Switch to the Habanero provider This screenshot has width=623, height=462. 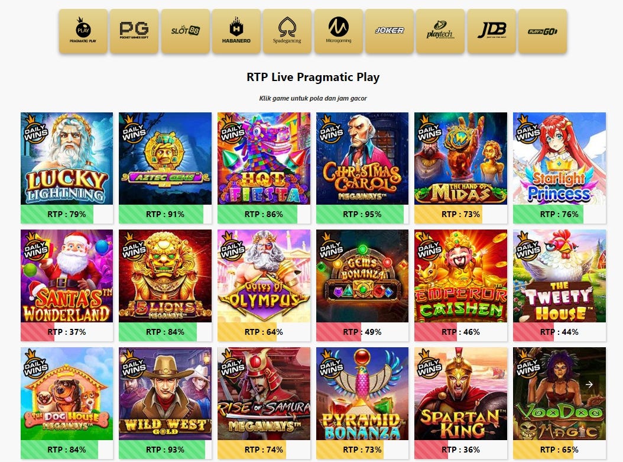click(236, 31)
